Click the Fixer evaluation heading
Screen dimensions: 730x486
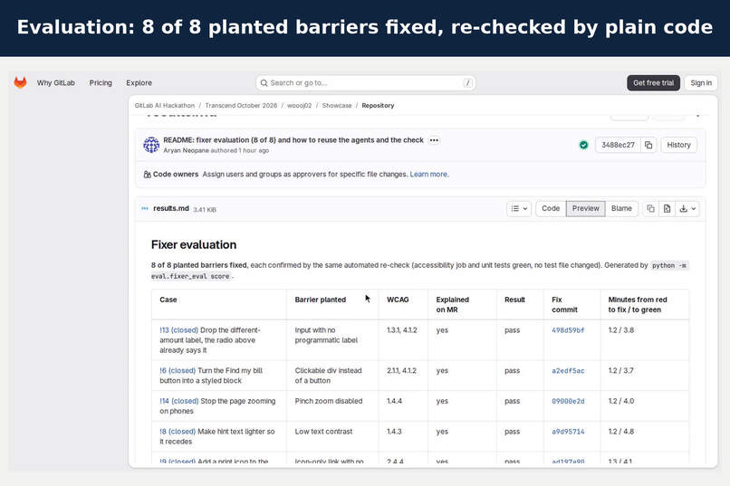194,244
